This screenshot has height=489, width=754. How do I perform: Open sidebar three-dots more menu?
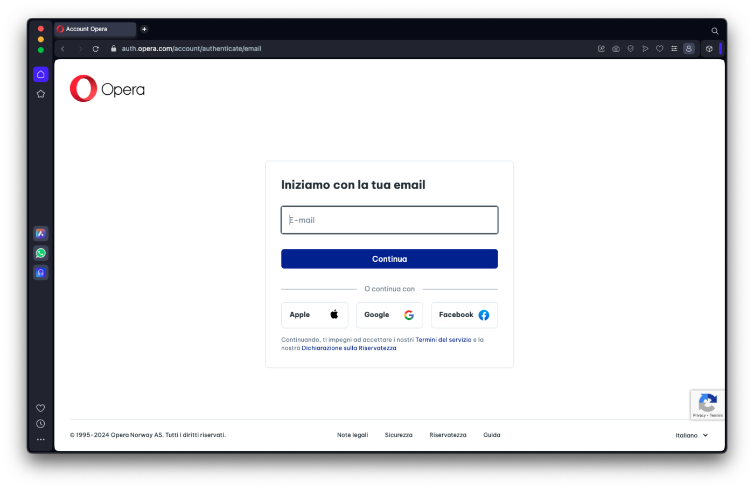click(x=40, y=439)
